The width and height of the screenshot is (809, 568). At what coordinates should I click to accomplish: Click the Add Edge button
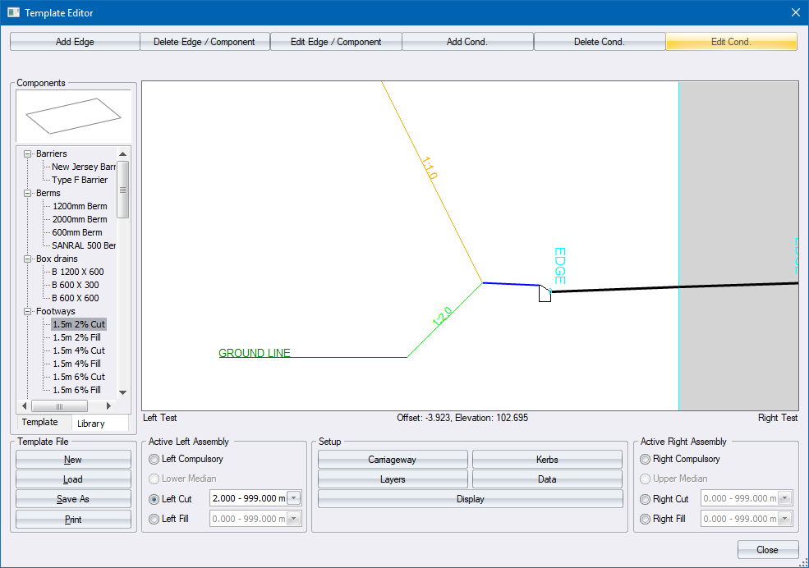tap(75, 42)
